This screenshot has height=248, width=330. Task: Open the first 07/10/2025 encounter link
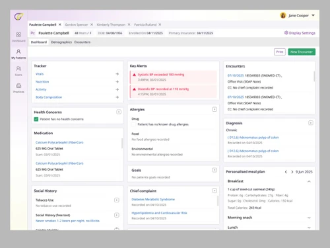click(236, 75)
